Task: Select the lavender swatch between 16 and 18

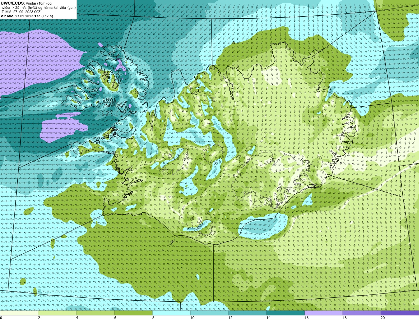Action: pos(324,313)
